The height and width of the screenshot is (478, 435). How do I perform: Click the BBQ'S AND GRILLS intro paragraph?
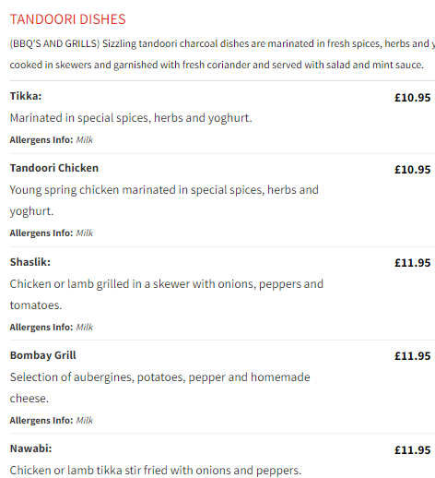[222, 54]
